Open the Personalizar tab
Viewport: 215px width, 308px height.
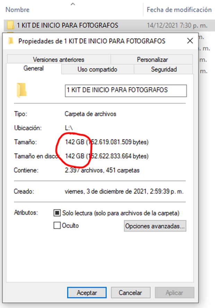(152, 59)
